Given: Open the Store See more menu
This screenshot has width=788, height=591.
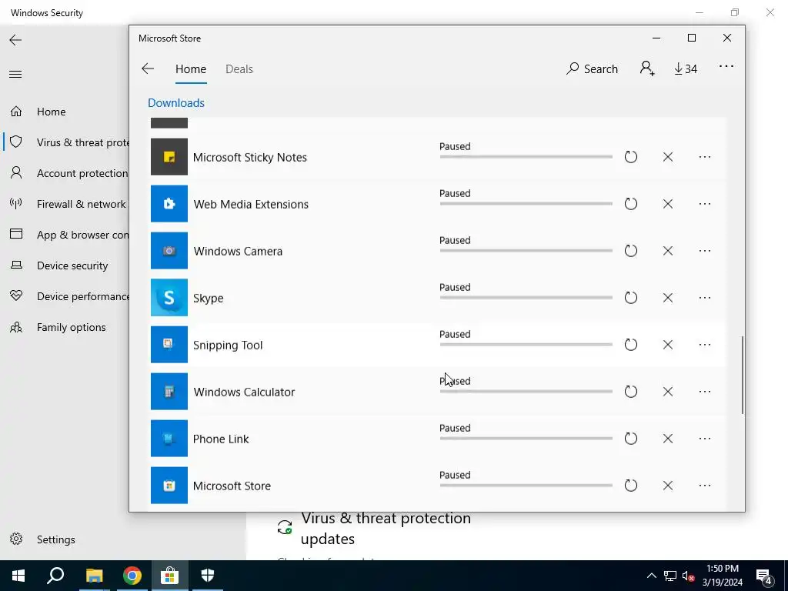Looking at the screenshot, I should 726,66.
